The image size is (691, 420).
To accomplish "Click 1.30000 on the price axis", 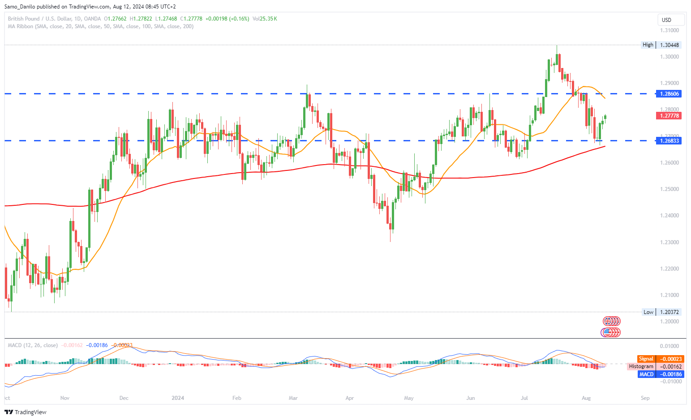I will coord(670,57).
